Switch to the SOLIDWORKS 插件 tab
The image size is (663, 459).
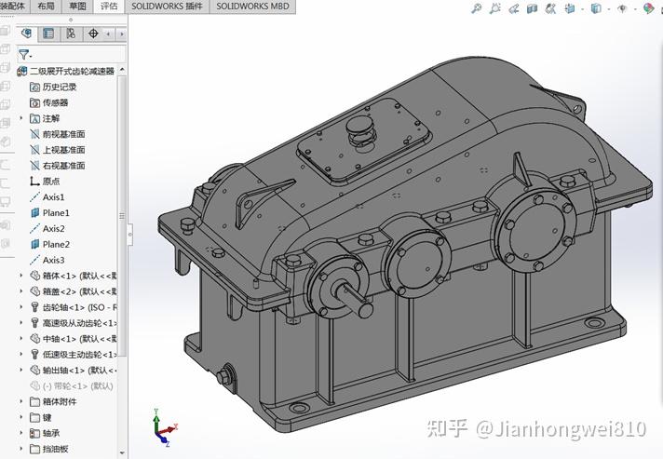[167, 6]
